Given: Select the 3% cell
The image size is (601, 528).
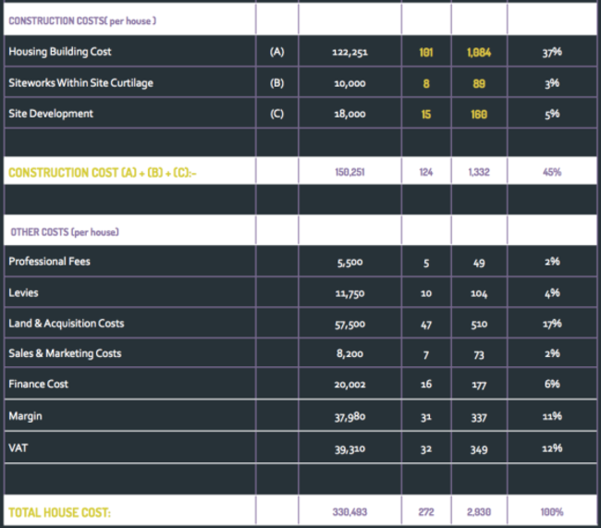Looking at the screenshot, I should coord(552,83).
